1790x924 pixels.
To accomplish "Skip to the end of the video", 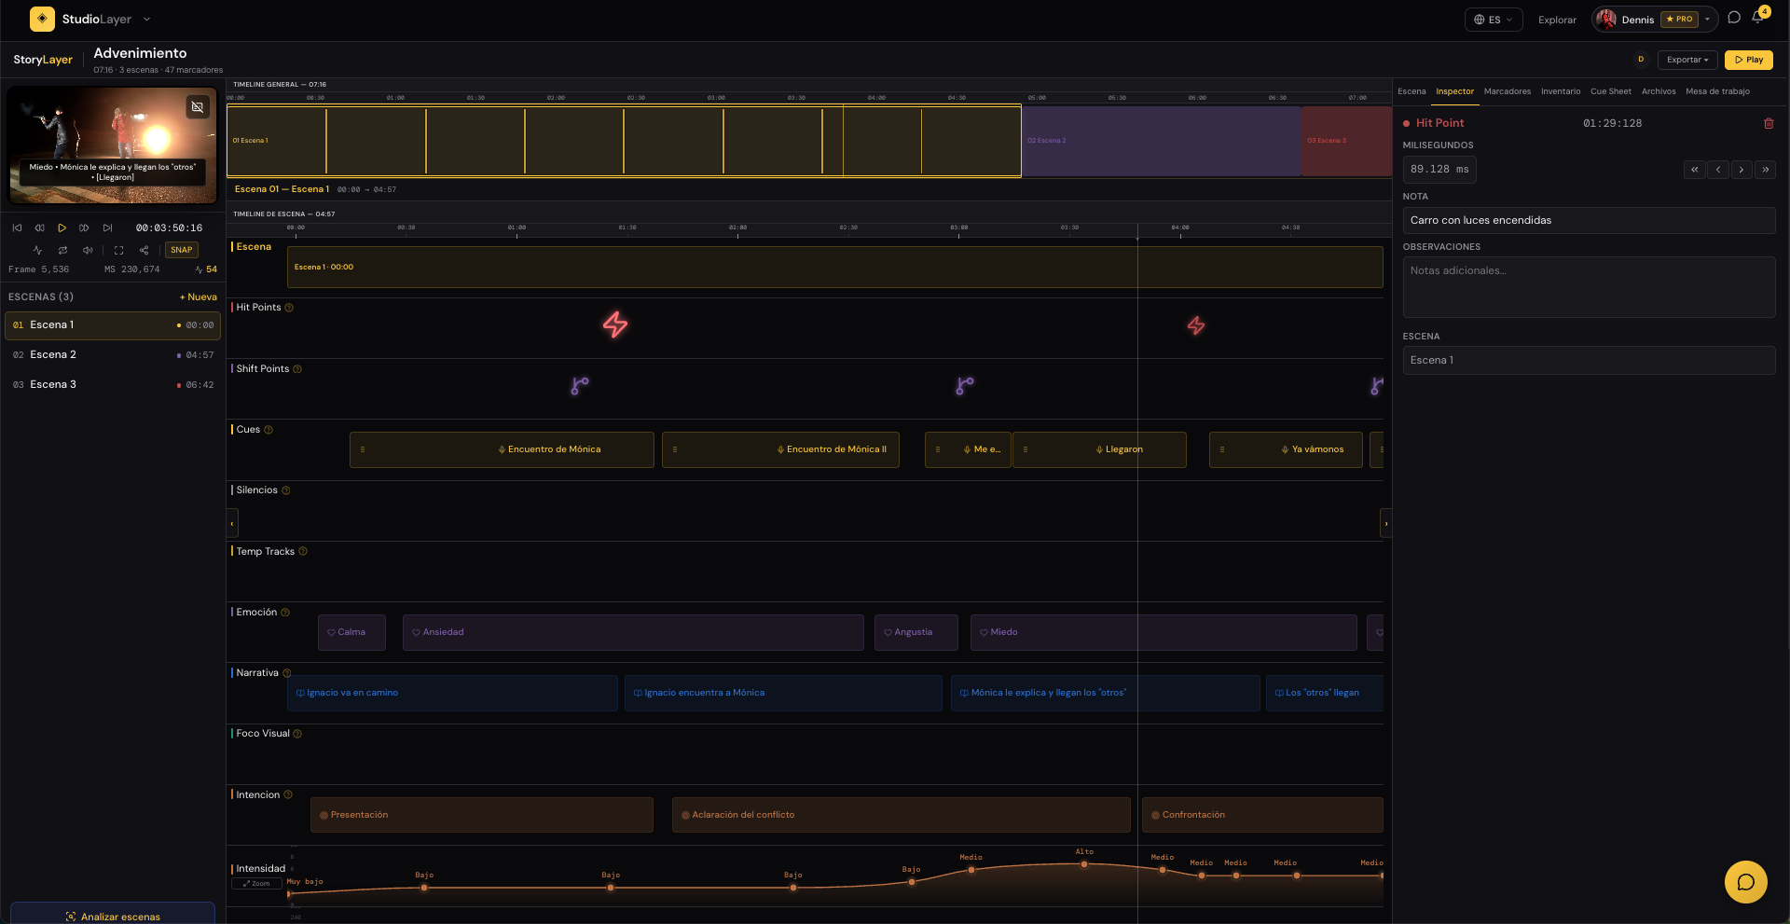I will 107,228.
